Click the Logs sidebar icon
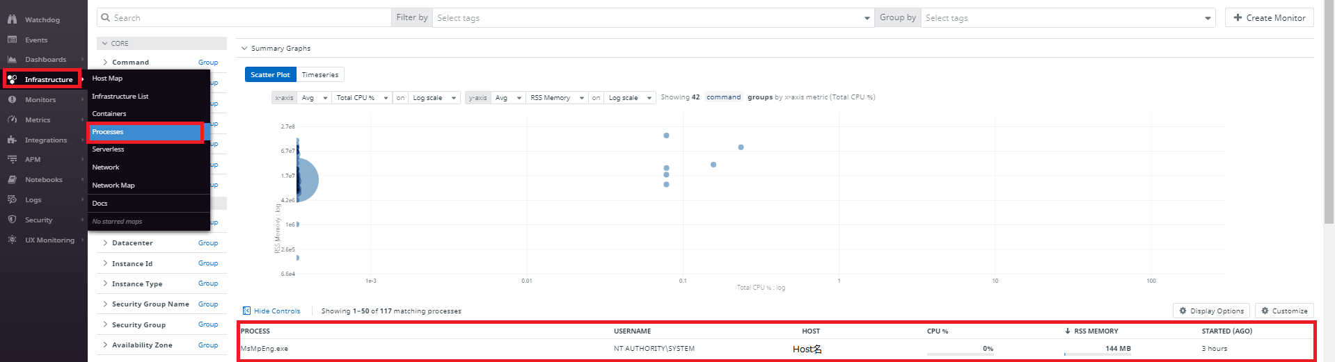The image size is (1335, 362). click(12, 199)
